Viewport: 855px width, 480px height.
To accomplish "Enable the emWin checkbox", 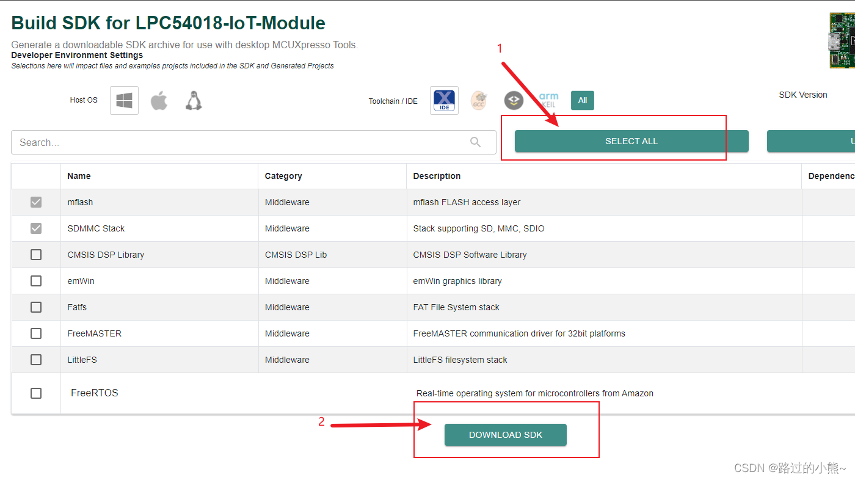I will tap(36, 281).
